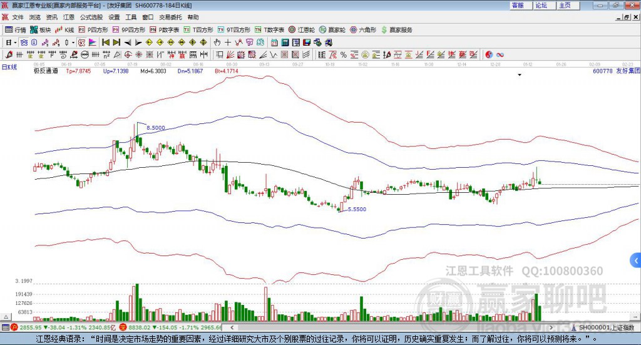Open the 9P四方形 tool
The width and height of the screenshot is (641, 345).
click(x=129, y=30)
